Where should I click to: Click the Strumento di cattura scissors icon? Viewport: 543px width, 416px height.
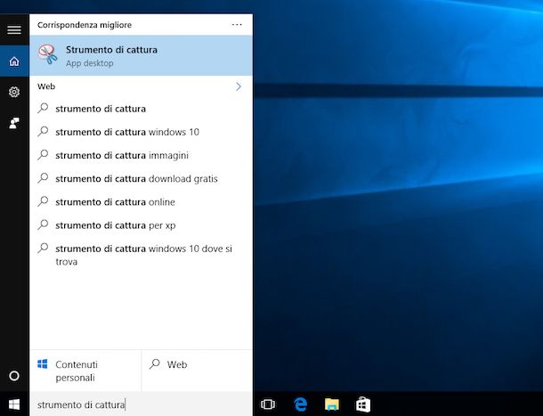(48, 54)
